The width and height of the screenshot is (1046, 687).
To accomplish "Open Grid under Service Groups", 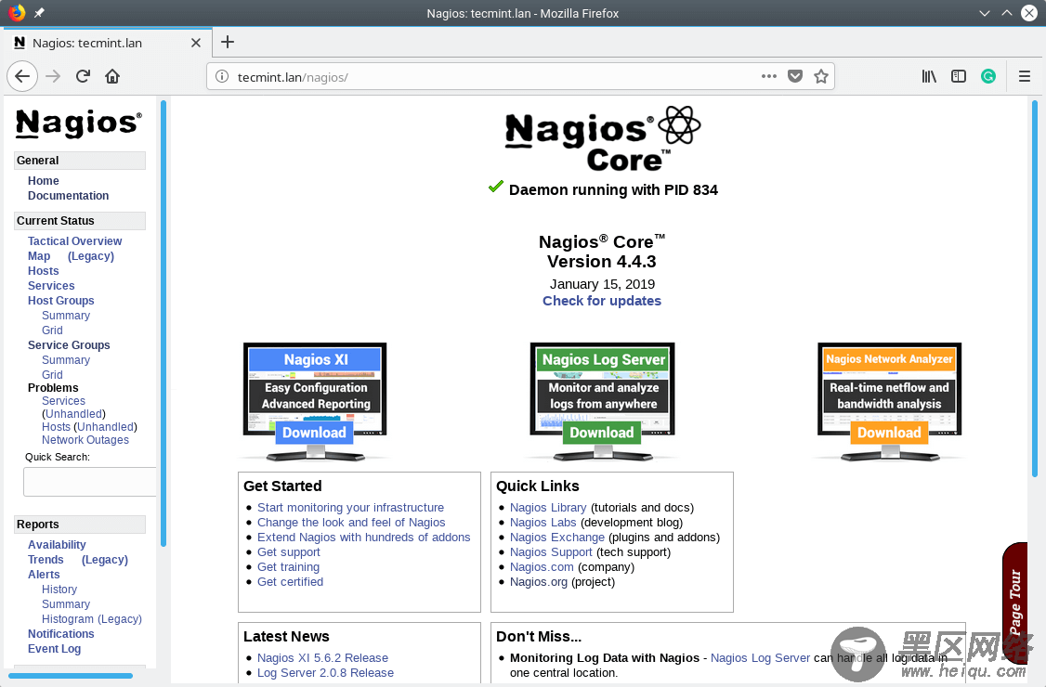I will point(52,375).
